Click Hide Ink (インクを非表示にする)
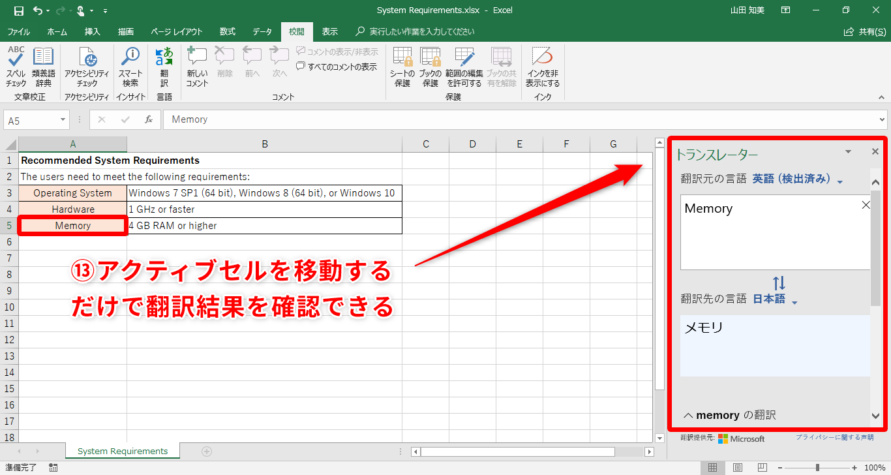 (x=543, y=67)
